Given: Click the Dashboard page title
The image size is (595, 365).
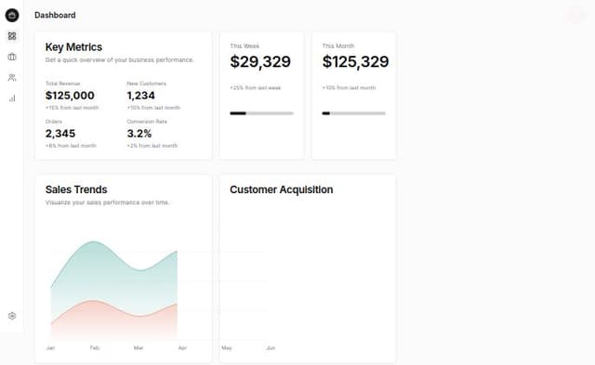Looking at the screenshot, I should coord(55,15).
